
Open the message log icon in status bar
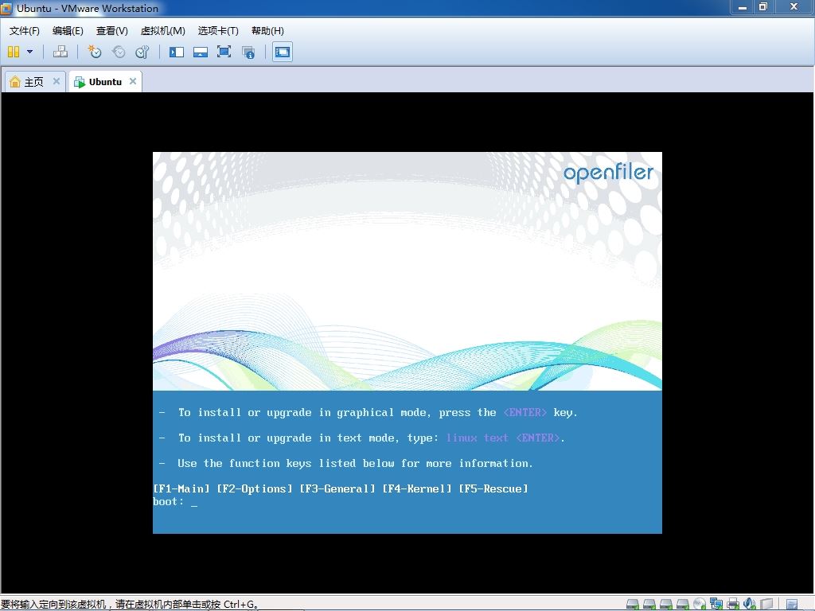click(792, 605)
